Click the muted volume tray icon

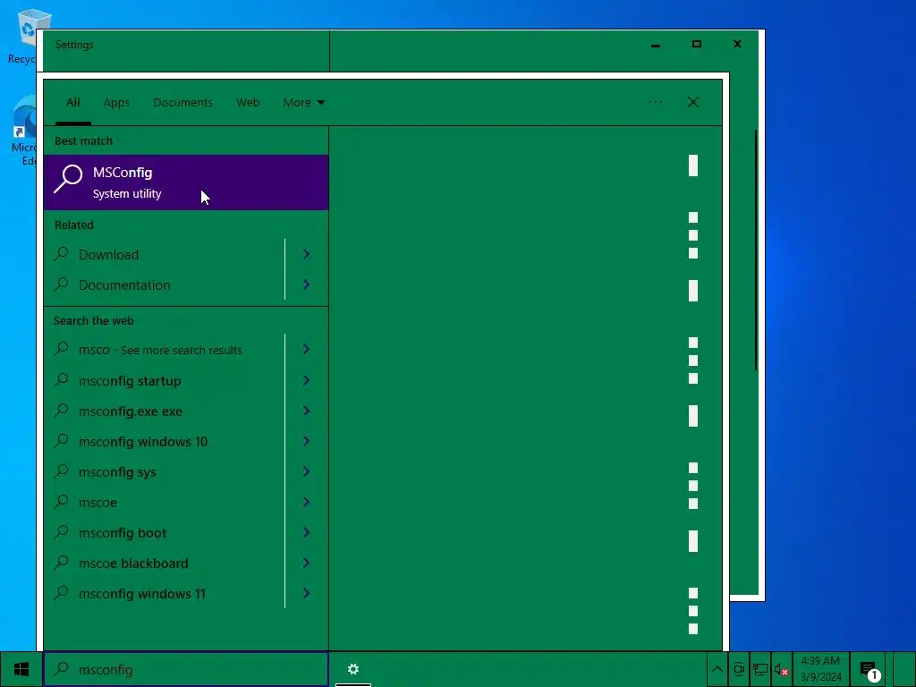(781, 669)
